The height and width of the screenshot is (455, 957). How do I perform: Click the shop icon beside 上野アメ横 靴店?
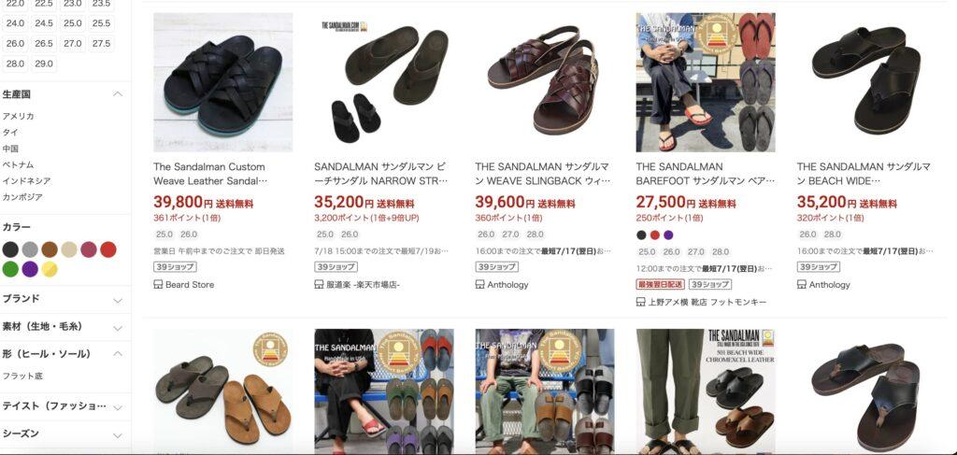641,302
